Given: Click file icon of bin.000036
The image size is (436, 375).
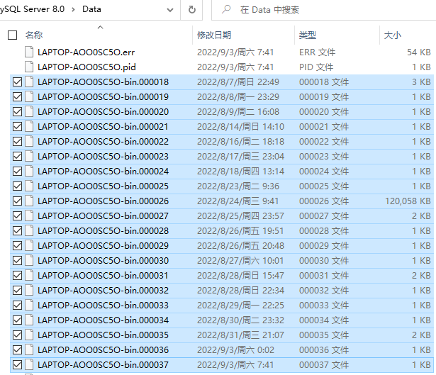Looking at the screenshot, I should (29, 349).
